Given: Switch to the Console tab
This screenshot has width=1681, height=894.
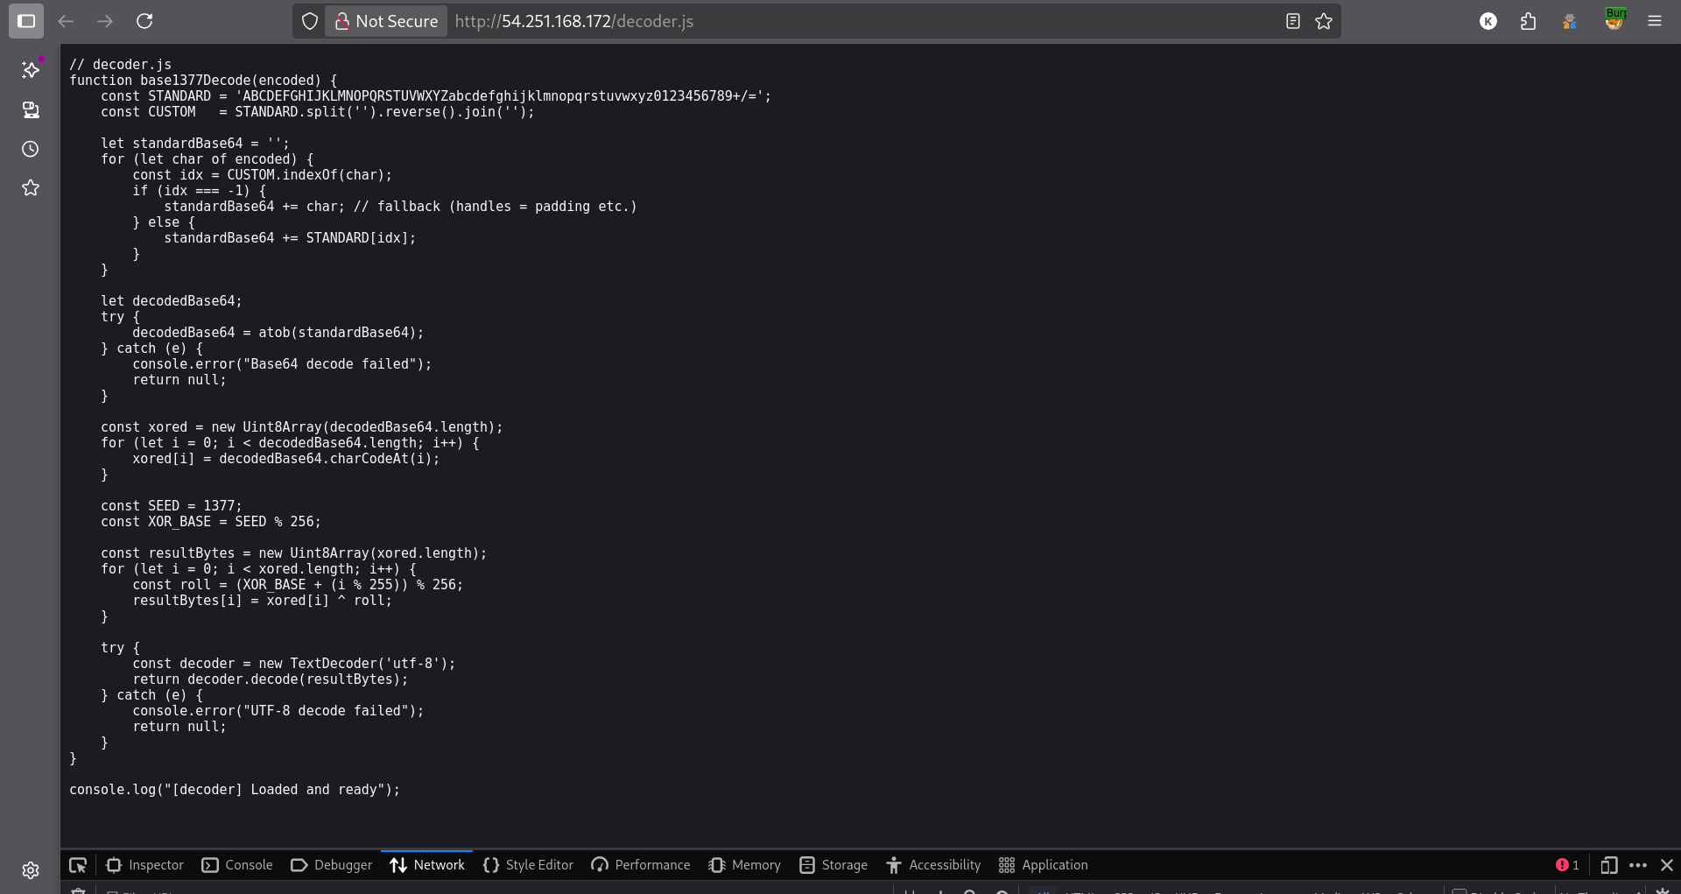Looking at the screenshot, I should [x=237, y=865].
